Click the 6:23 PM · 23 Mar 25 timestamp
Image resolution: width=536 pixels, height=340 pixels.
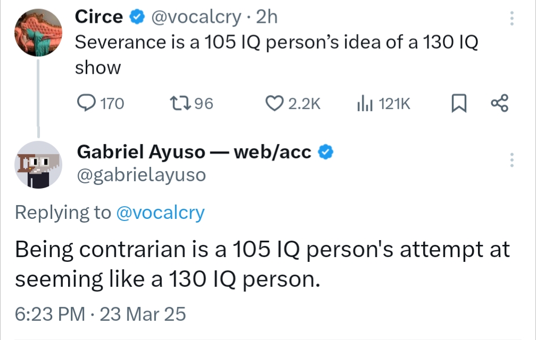click(x=100, y=314)
